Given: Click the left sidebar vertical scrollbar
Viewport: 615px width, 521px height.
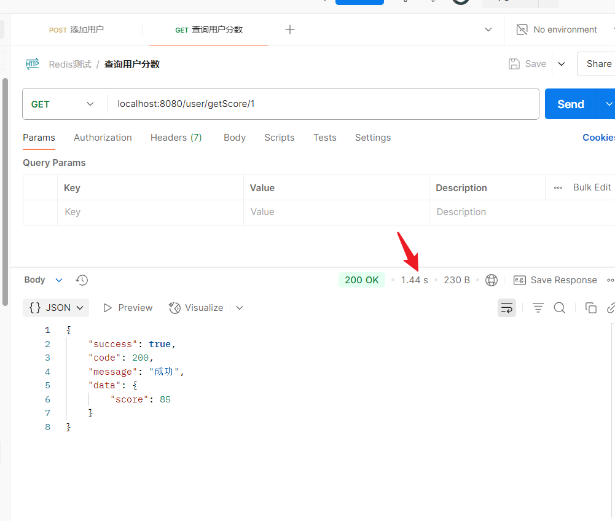Looking at the screenshot, I should coord(5,192).
